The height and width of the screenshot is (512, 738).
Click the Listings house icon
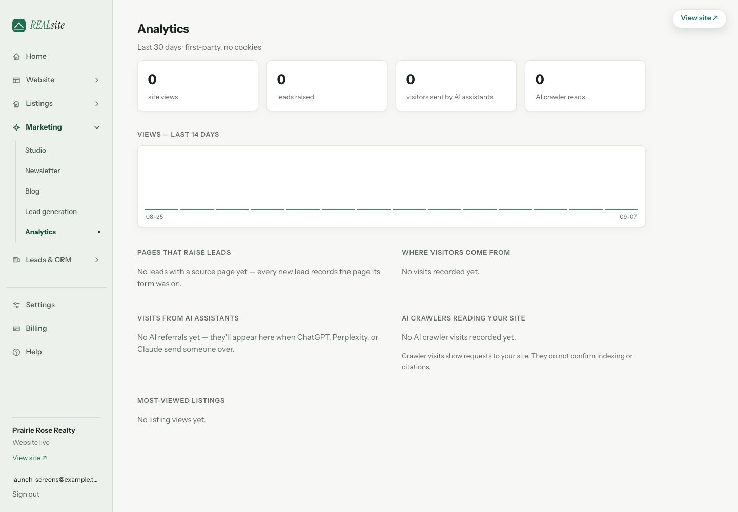[16, 104]
